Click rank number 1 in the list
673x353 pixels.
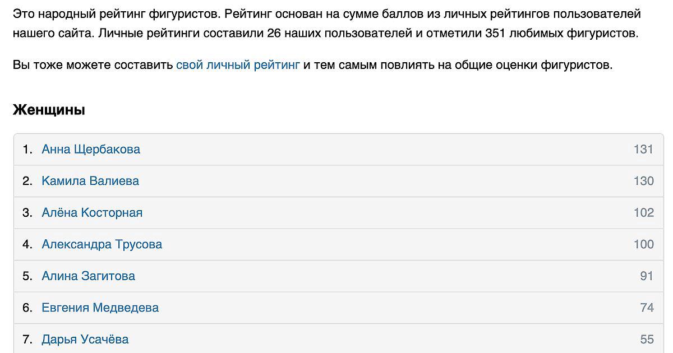[x=27, y=150]
